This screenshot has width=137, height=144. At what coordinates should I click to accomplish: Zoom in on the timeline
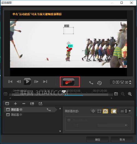130,94
